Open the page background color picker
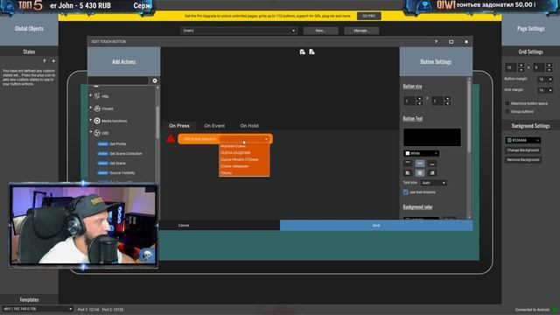 pos(523,140)
